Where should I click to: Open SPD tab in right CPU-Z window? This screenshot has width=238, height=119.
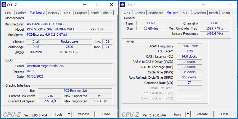click(186, 13)
